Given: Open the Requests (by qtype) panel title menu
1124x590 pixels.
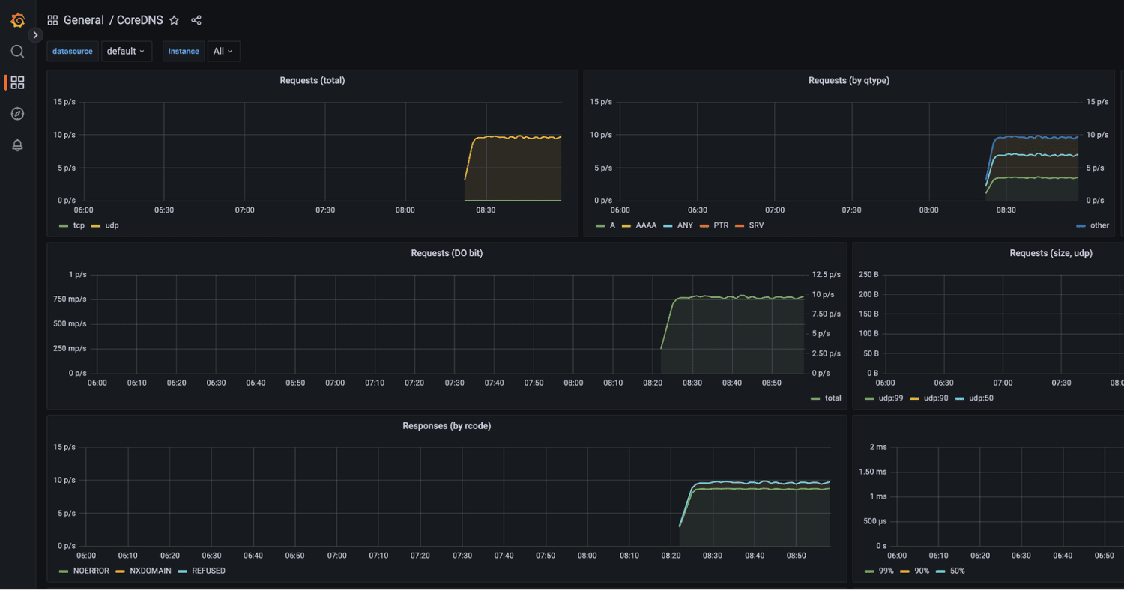Looking at the screenshot, I should (848, 80).
